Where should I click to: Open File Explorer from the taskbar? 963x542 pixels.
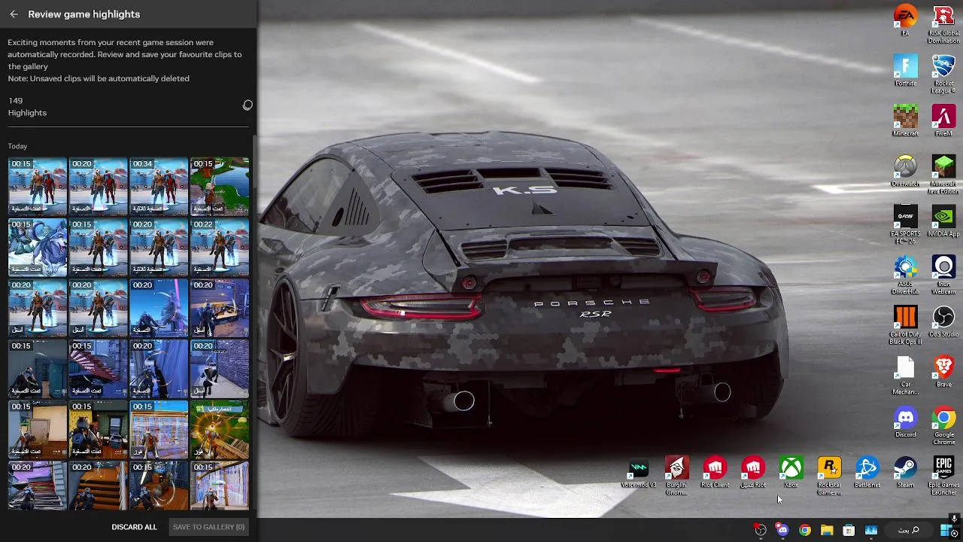pyautogui.click(x=827, y=531)
